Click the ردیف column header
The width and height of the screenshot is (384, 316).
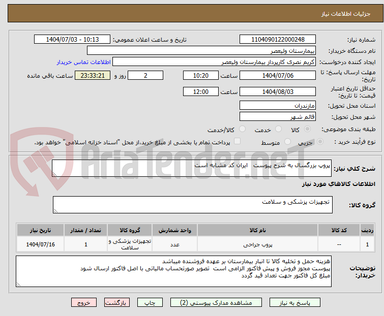(x=367, y=230)
